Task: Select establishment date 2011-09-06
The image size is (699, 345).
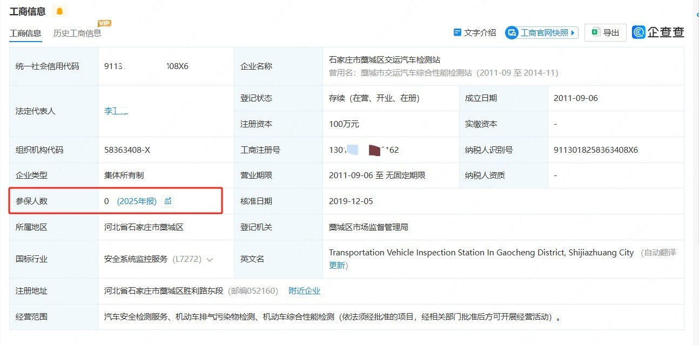Action: 576,98
